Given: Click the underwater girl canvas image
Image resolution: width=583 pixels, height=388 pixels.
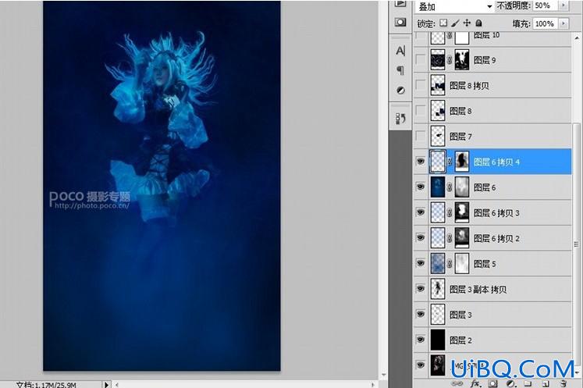Looking at the screenshot, I should [x=162, y=186].
